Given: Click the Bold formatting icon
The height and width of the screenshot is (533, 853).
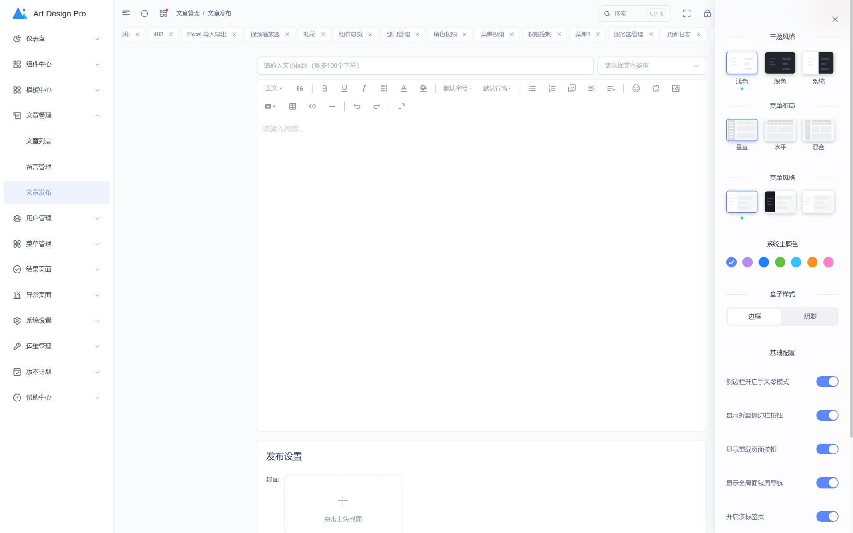Looking at the screenshot, I should pos(324,88).
